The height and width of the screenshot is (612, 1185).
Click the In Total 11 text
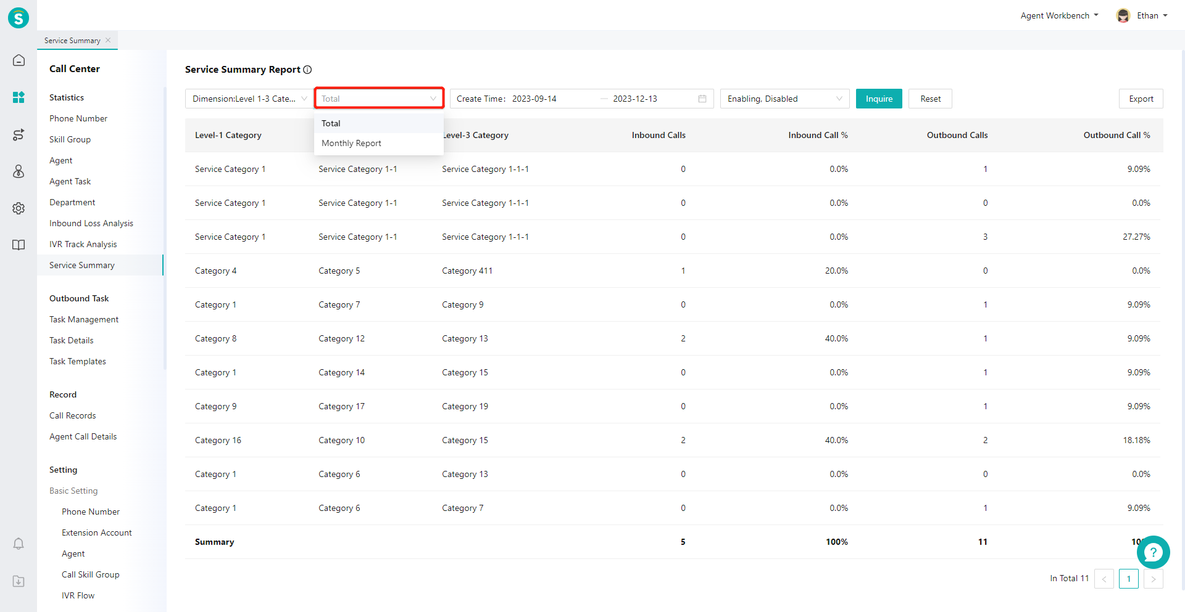pos(1069,579)
